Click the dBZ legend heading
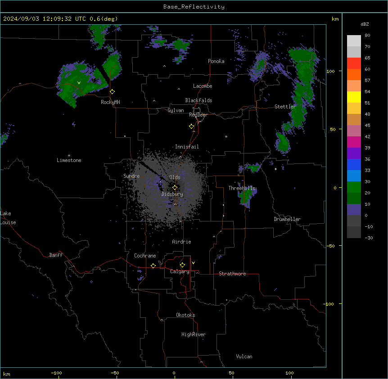The height and width of the screenshot is (379, 388). coord(365,24)
